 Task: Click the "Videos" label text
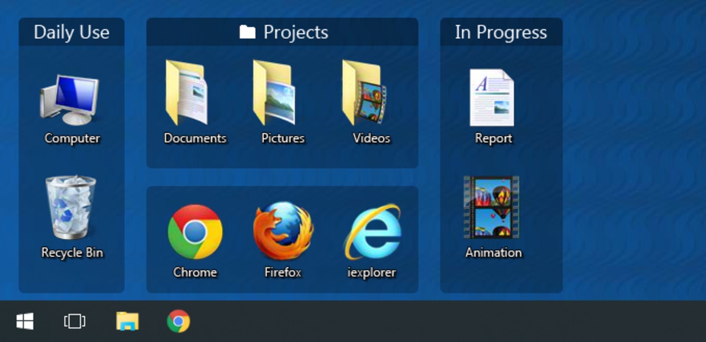(x=372, y=138)
